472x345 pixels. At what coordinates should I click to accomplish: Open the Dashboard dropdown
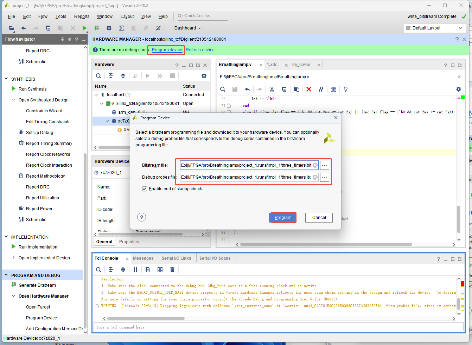point(187,28)
